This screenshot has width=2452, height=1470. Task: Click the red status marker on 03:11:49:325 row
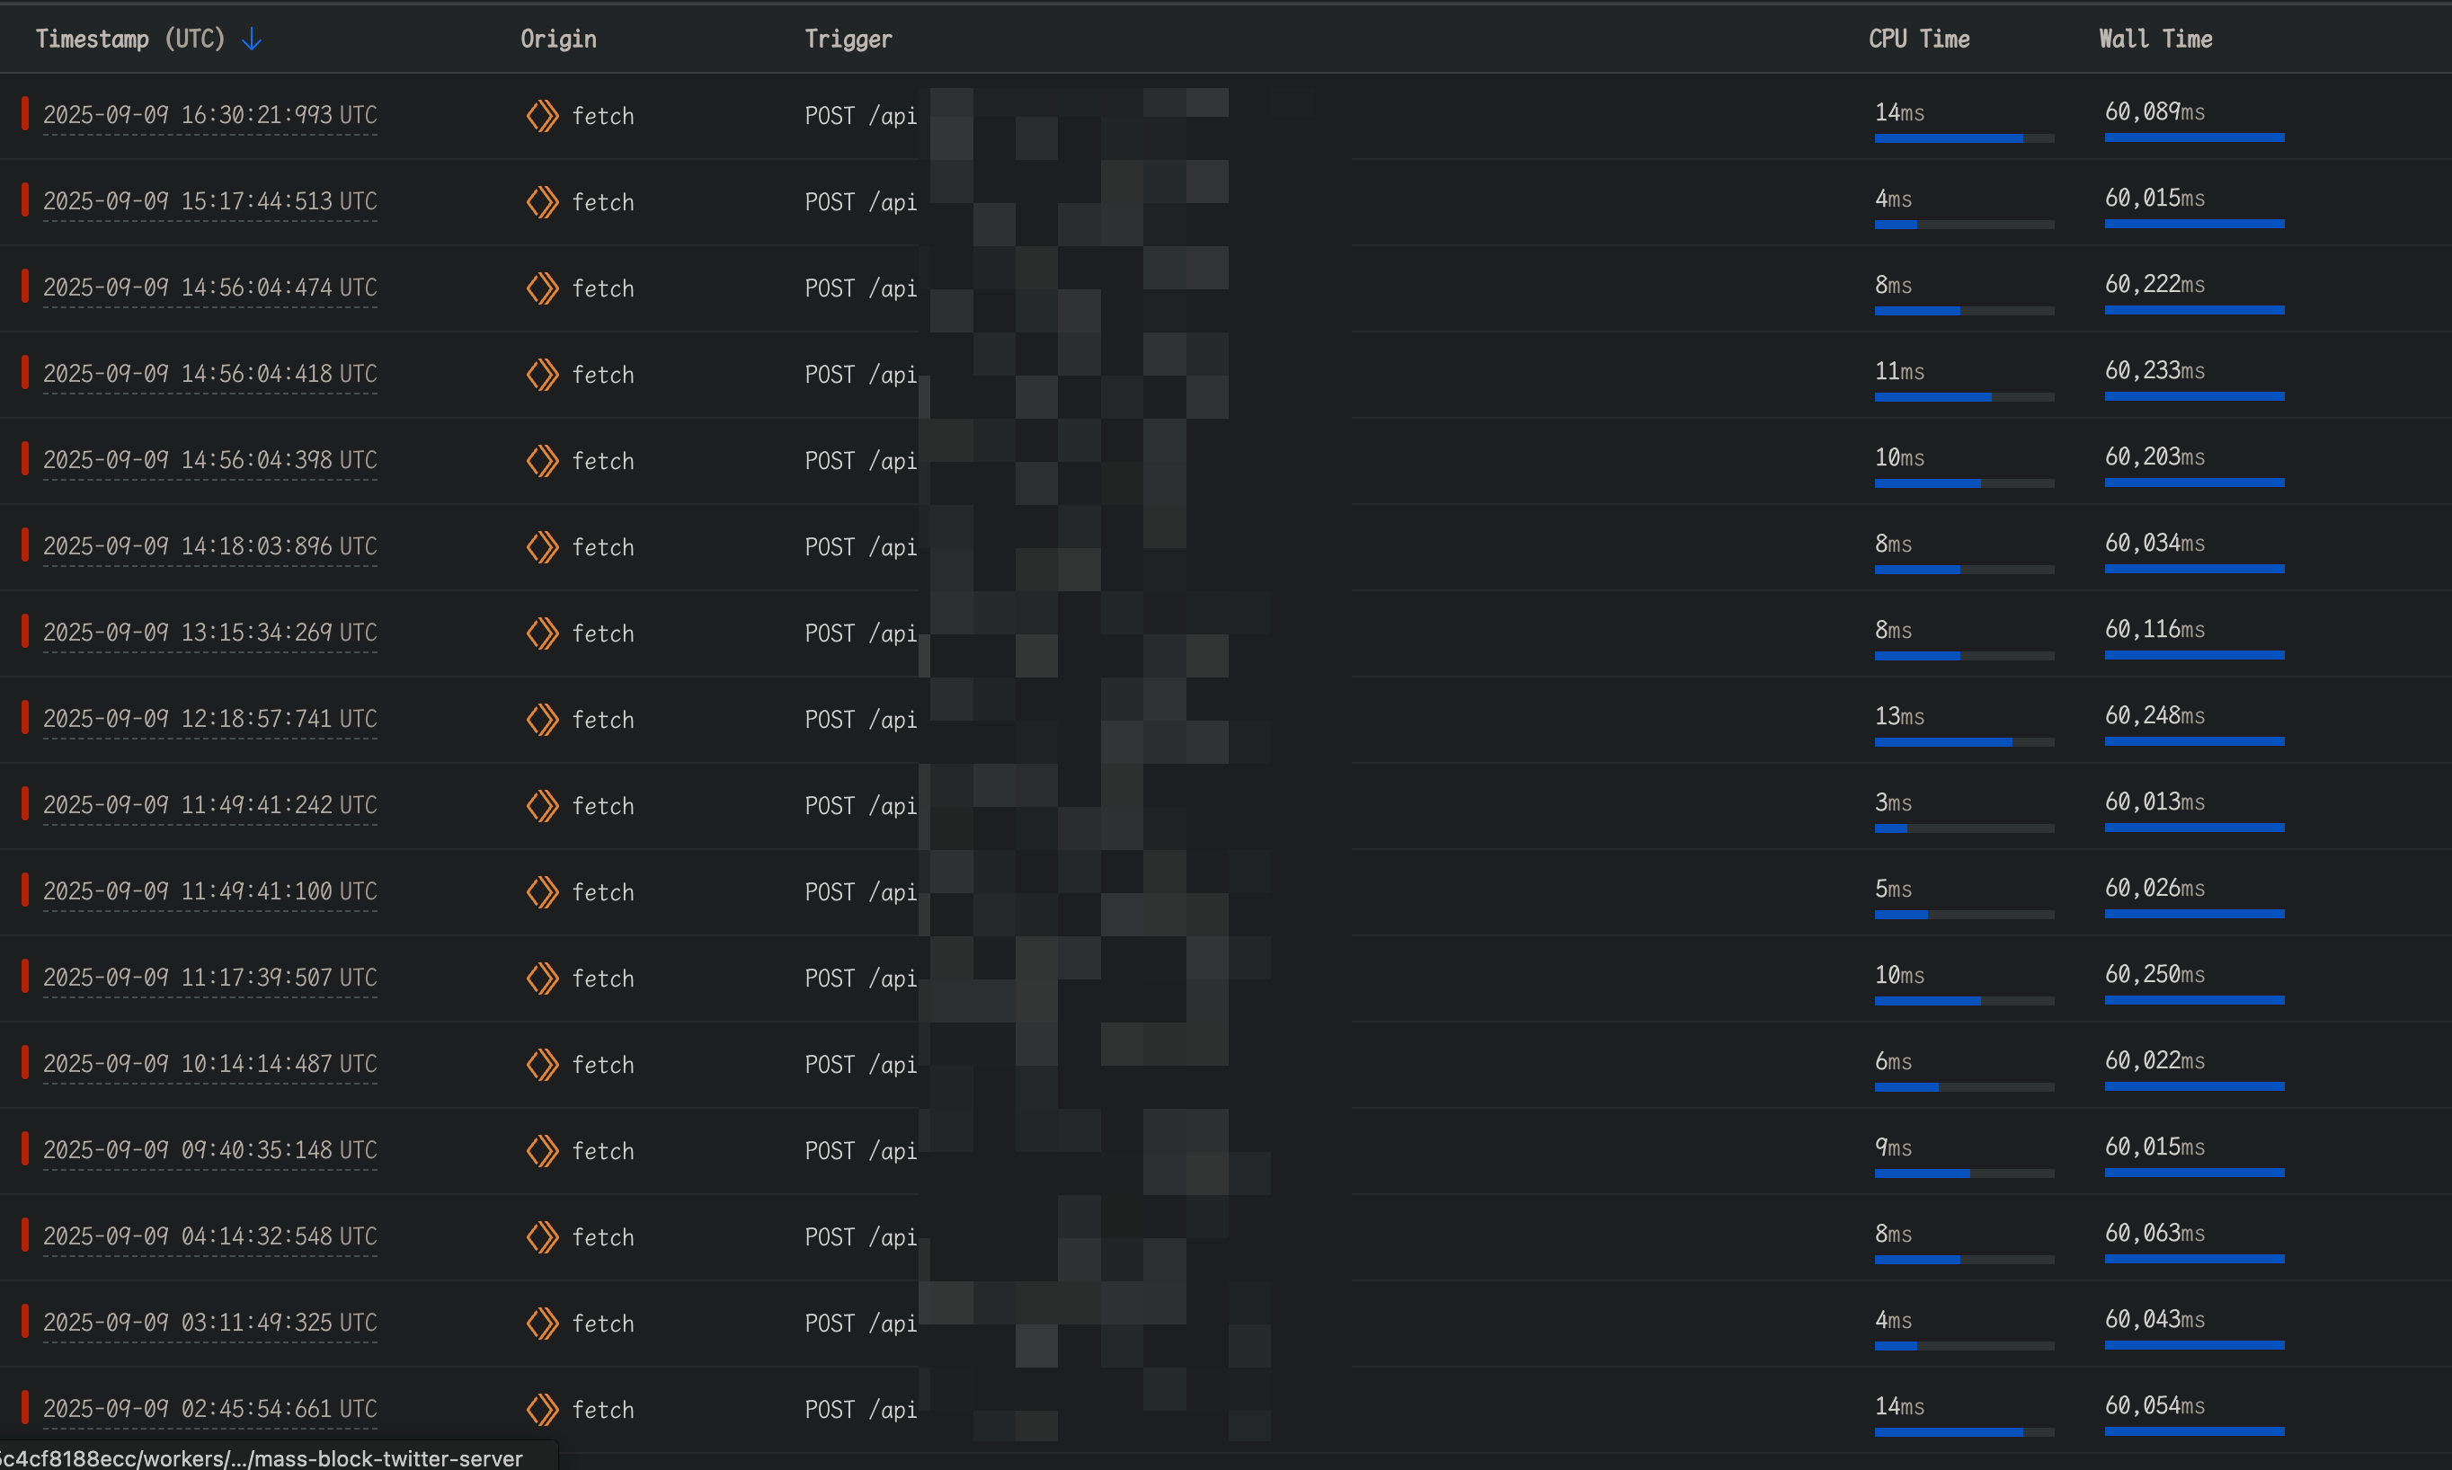pos(25,1321)
